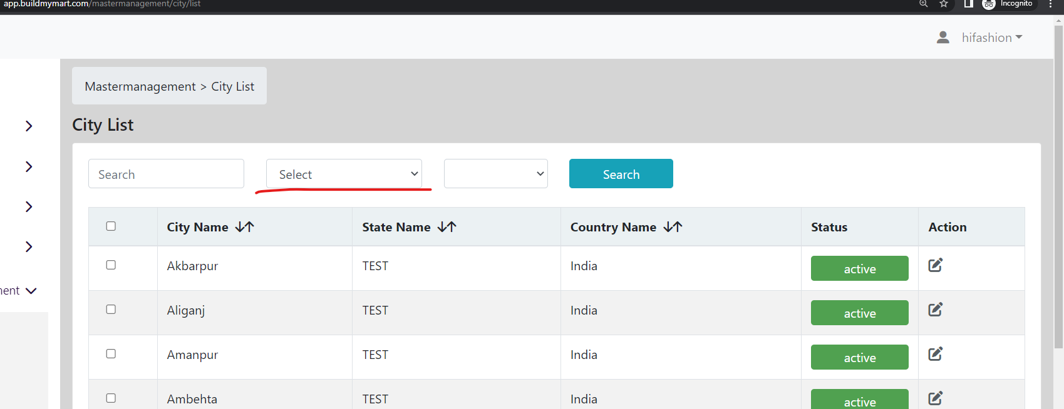Toggle Ambehta active status button
This screenshot has height=409, width=1064.
pos(859,399)
